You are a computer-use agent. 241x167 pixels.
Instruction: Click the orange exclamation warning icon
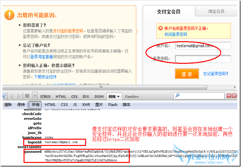[9, 15]
